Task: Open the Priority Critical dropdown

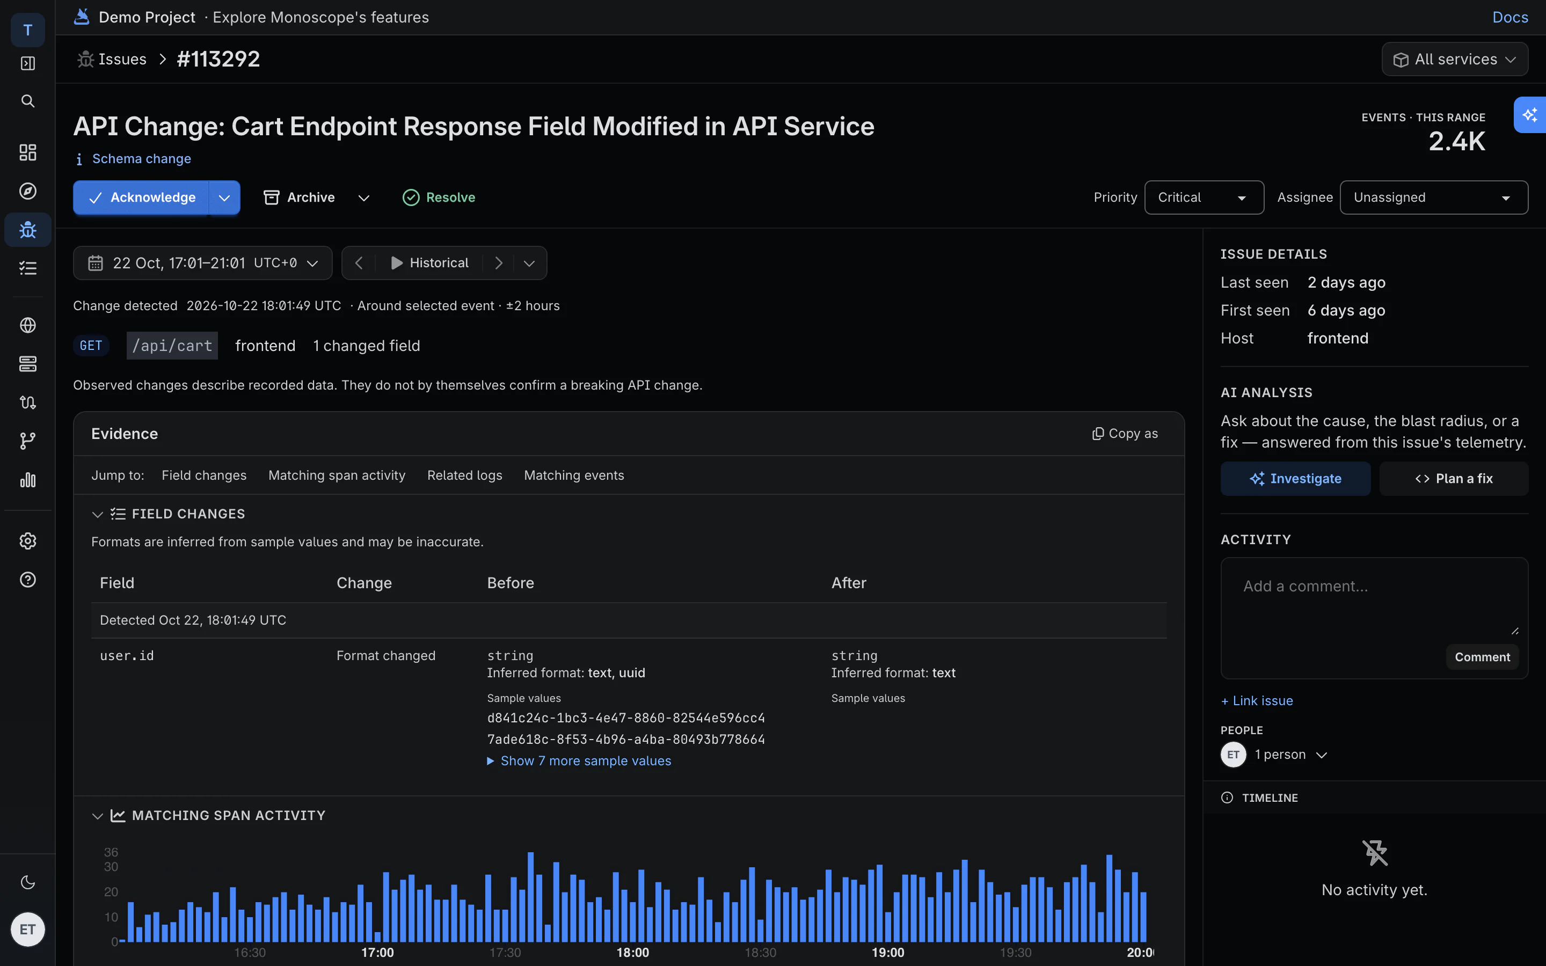Action: 1204,197
